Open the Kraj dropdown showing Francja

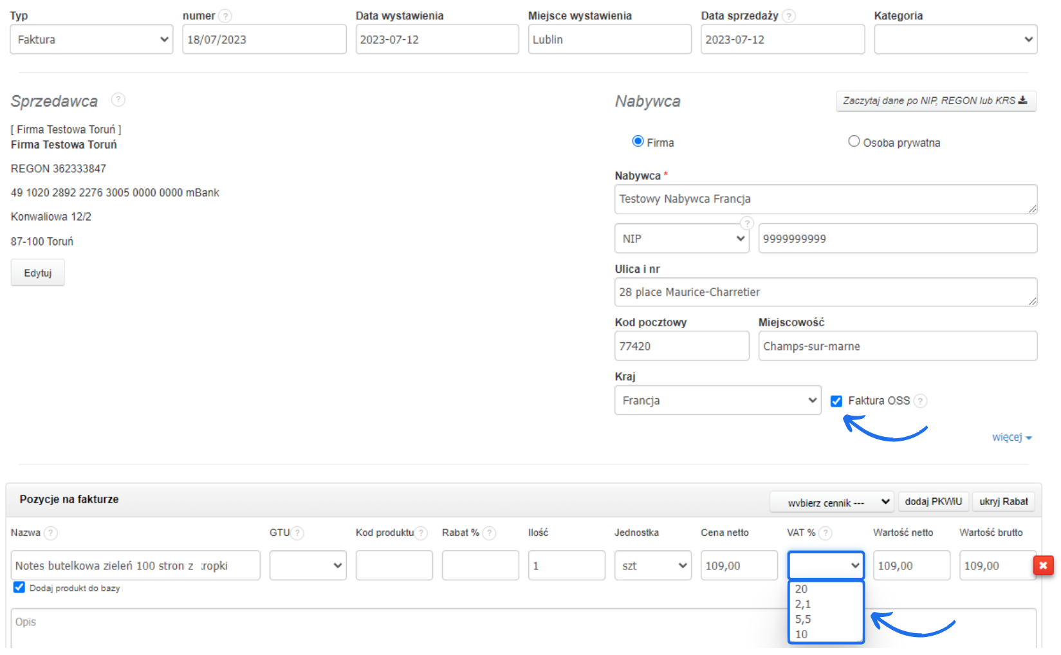pyautogui.click(x=717, y=400)
